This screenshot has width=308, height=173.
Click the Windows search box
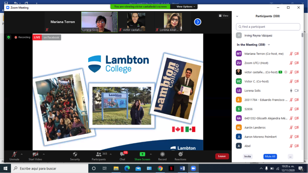(50, 168)
